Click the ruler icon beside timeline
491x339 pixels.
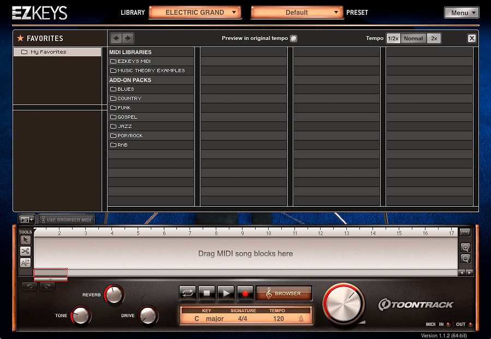click(x=465, y=232)
